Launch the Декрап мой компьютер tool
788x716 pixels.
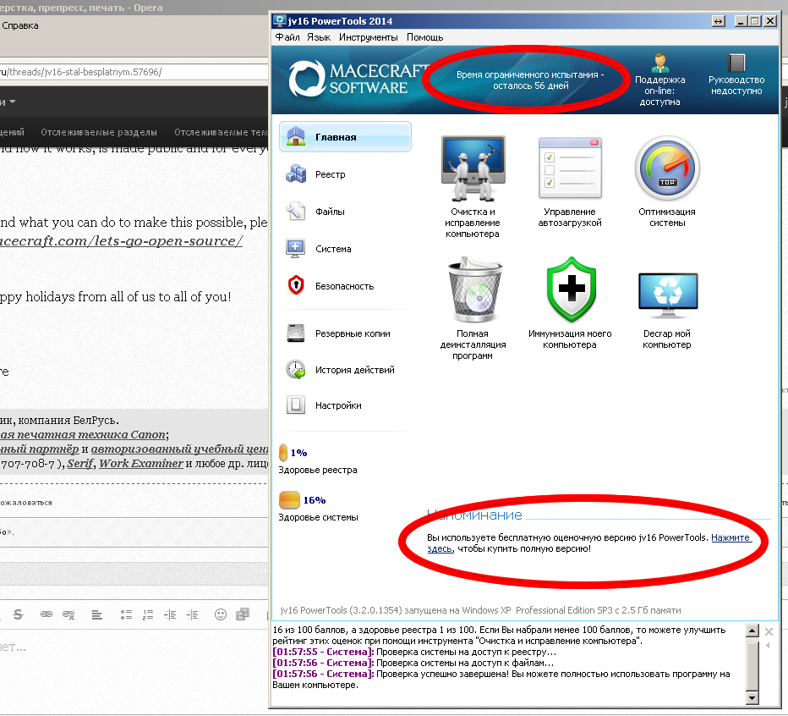point(667,311)
